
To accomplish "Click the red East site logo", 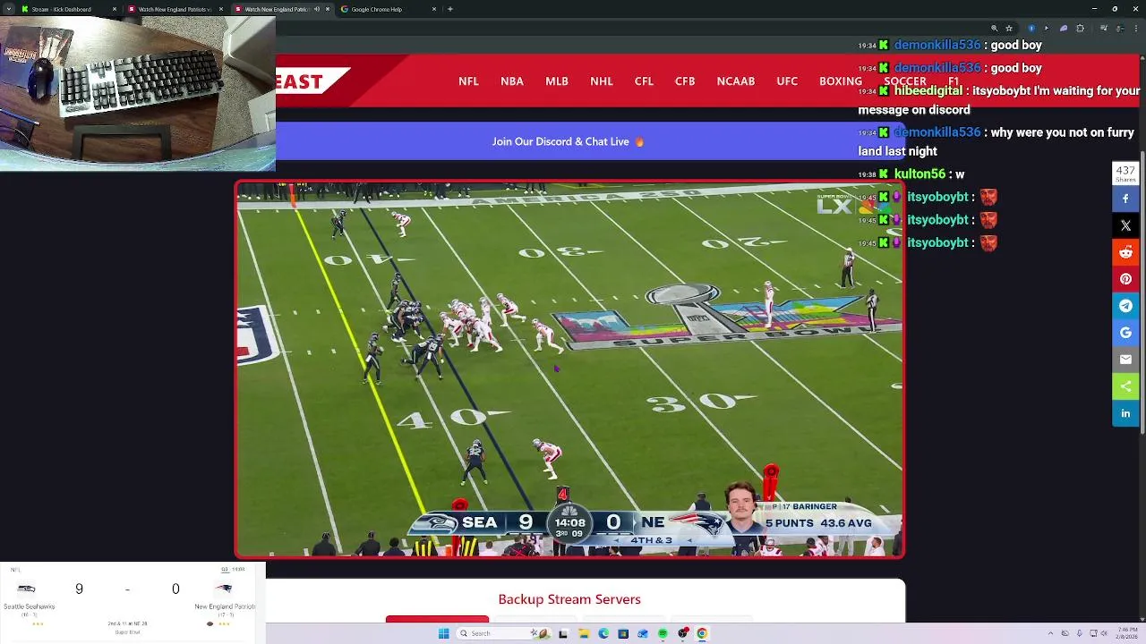I will click(312, 82).
